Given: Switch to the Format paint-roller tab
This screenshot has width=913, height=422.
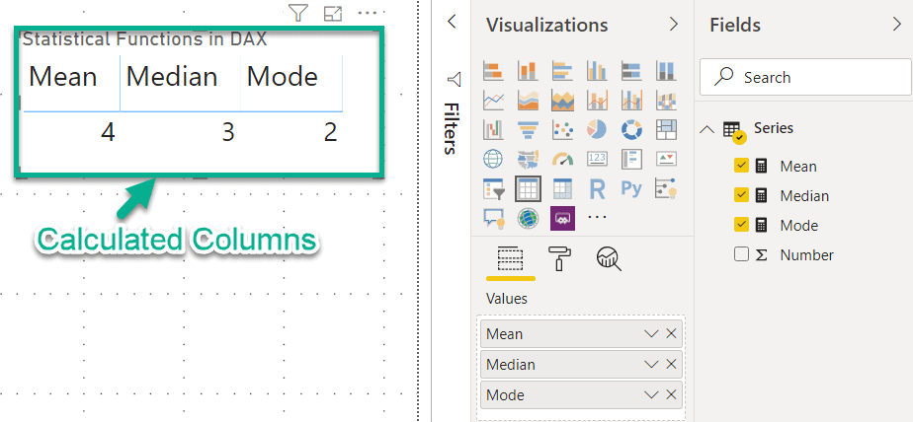Looking at the screenshot, I should tap(559, 258).
